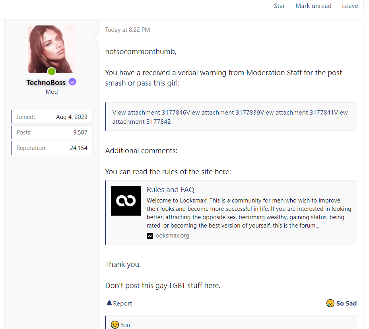Click the So Sad emoji reaction
Screen dimensions: 369x329
pos(330,303)
